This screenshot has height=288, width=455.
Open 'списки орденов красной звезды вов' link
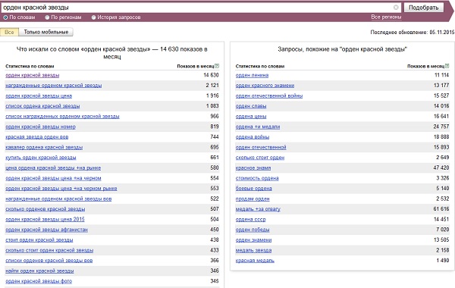tap(49, 261)
